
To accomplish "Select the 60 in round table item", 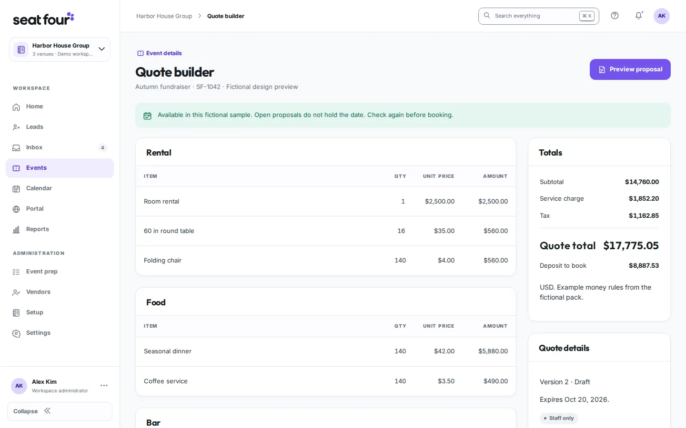I will pyautogui.click(x=326, y=231).
